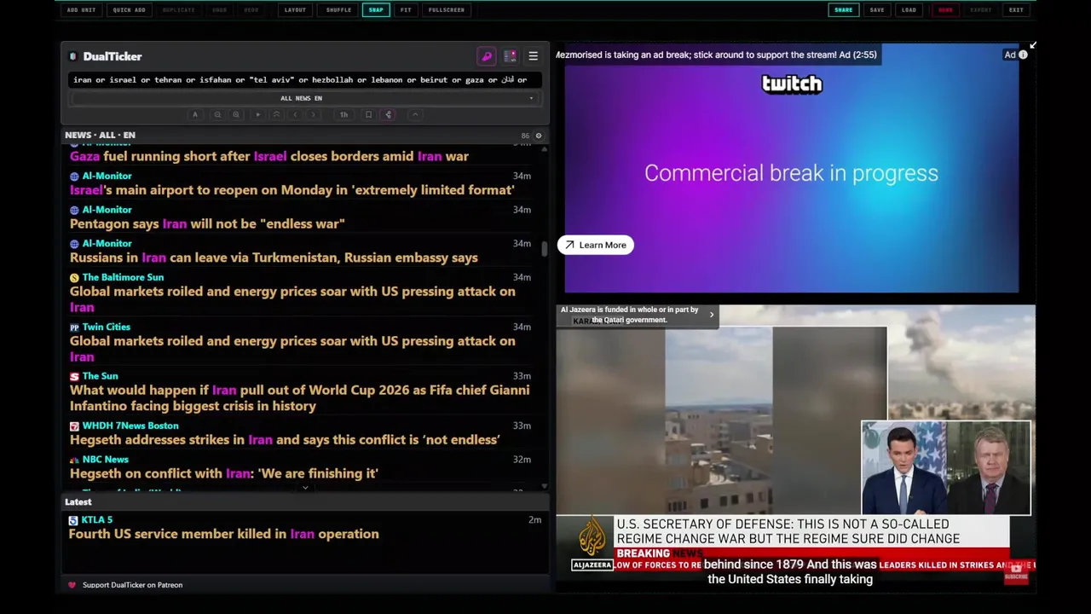Expand the small chevron below the news list
The height and width of the screenshot is (614, 1091).
pyautogui.click(x=305, y=489)
